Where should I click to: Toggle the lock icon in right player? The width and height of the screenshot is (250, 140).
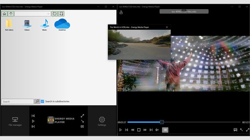(121, 12)
